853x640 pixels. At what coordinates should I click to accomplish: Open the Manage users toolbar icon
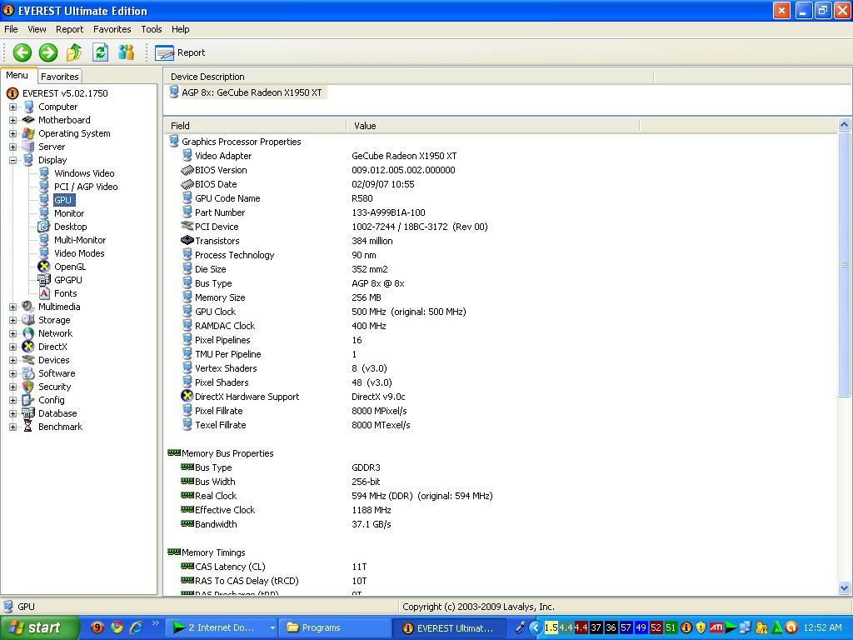click(127, 52)
